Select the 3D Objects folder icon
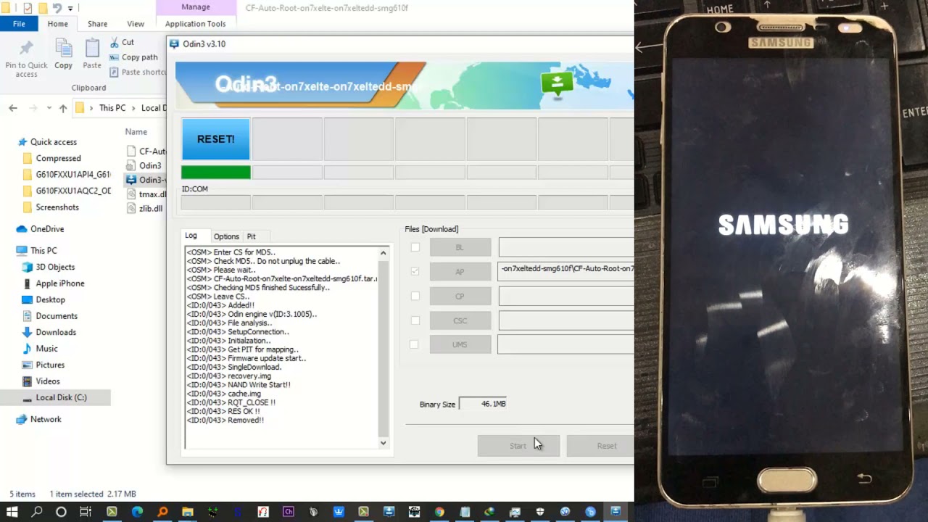Image resolution: width=928 pixels, height=522 pixels. coord(28,267)
